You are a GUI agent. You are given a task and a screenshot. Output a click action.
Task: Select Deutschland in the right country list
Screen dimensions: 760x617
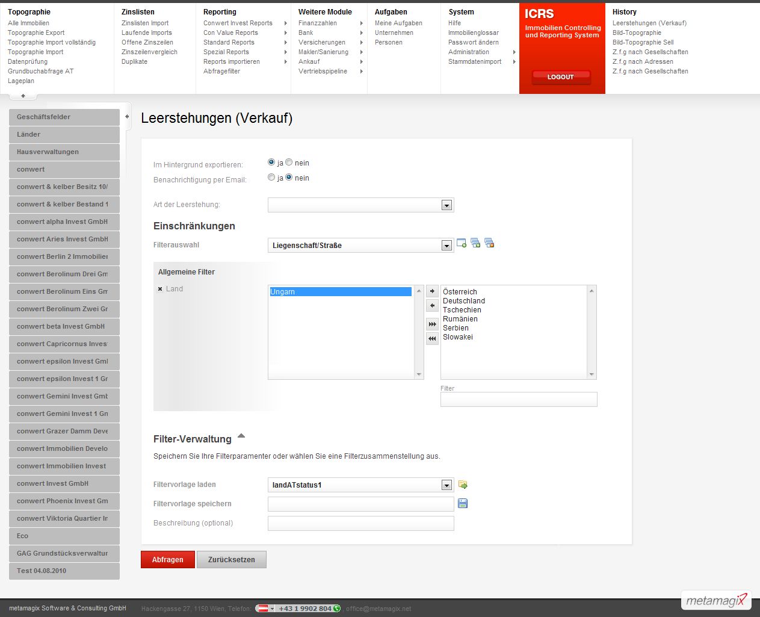464,301
